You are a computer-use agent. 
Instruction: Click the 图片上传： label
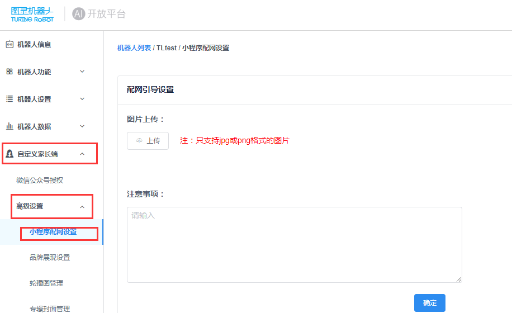145,119
